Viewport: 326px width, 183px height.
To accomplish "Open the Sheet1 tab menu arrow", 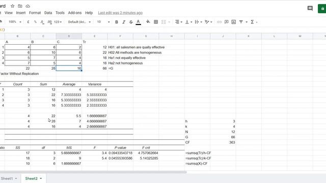I will [x=16, y=178].
